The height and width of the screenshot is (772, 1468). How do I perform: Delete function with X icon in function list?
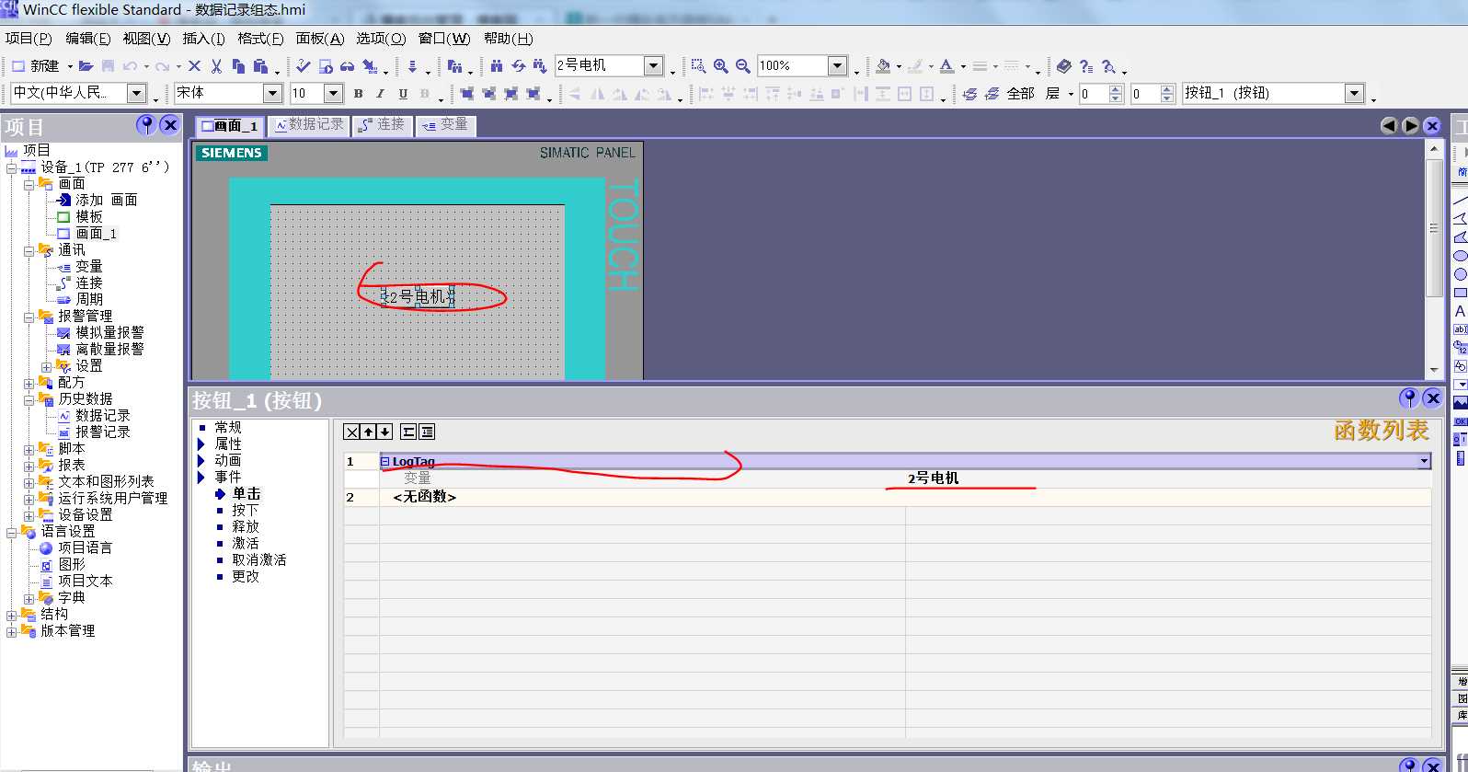tap(352, 432)
